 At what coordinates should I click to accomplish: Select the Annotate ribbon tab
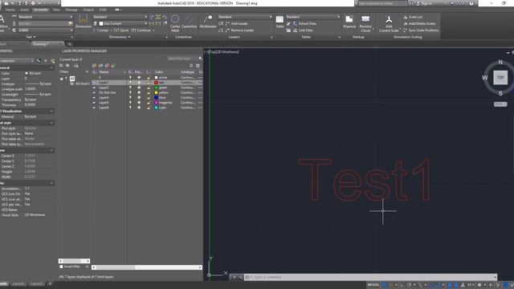pyautogui.click(x=41, y=10)
